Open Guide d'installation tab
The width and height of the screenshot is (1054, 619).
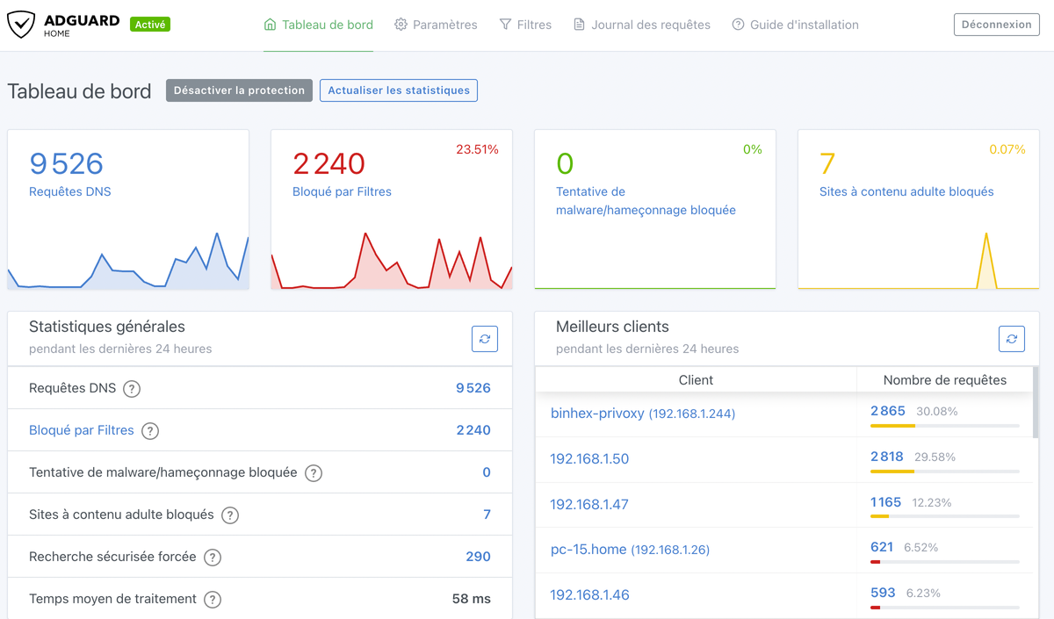(x=796, y=25)
